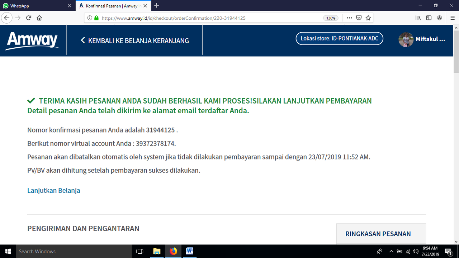Click the green success checkmark icon

click(x=31, y=101)
